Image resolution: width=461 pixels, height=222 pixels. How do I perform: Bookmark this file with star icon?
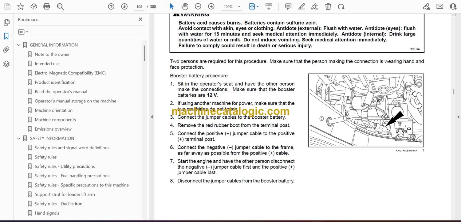point(21,6)
